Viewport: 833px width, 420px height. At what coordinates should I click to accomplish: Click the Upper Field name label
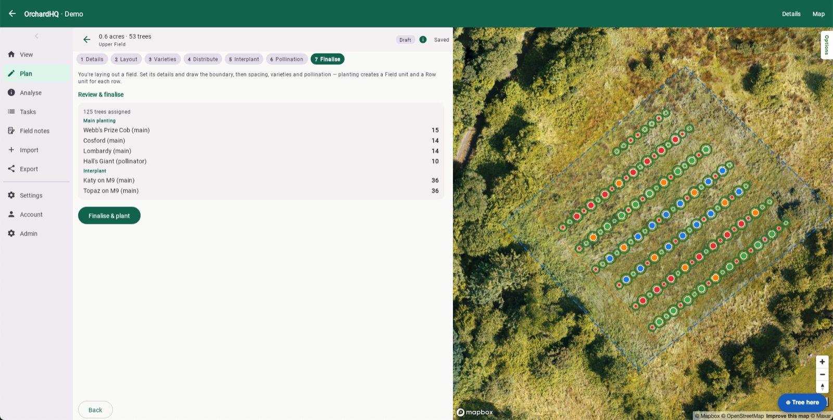click(x=112, y=45)
